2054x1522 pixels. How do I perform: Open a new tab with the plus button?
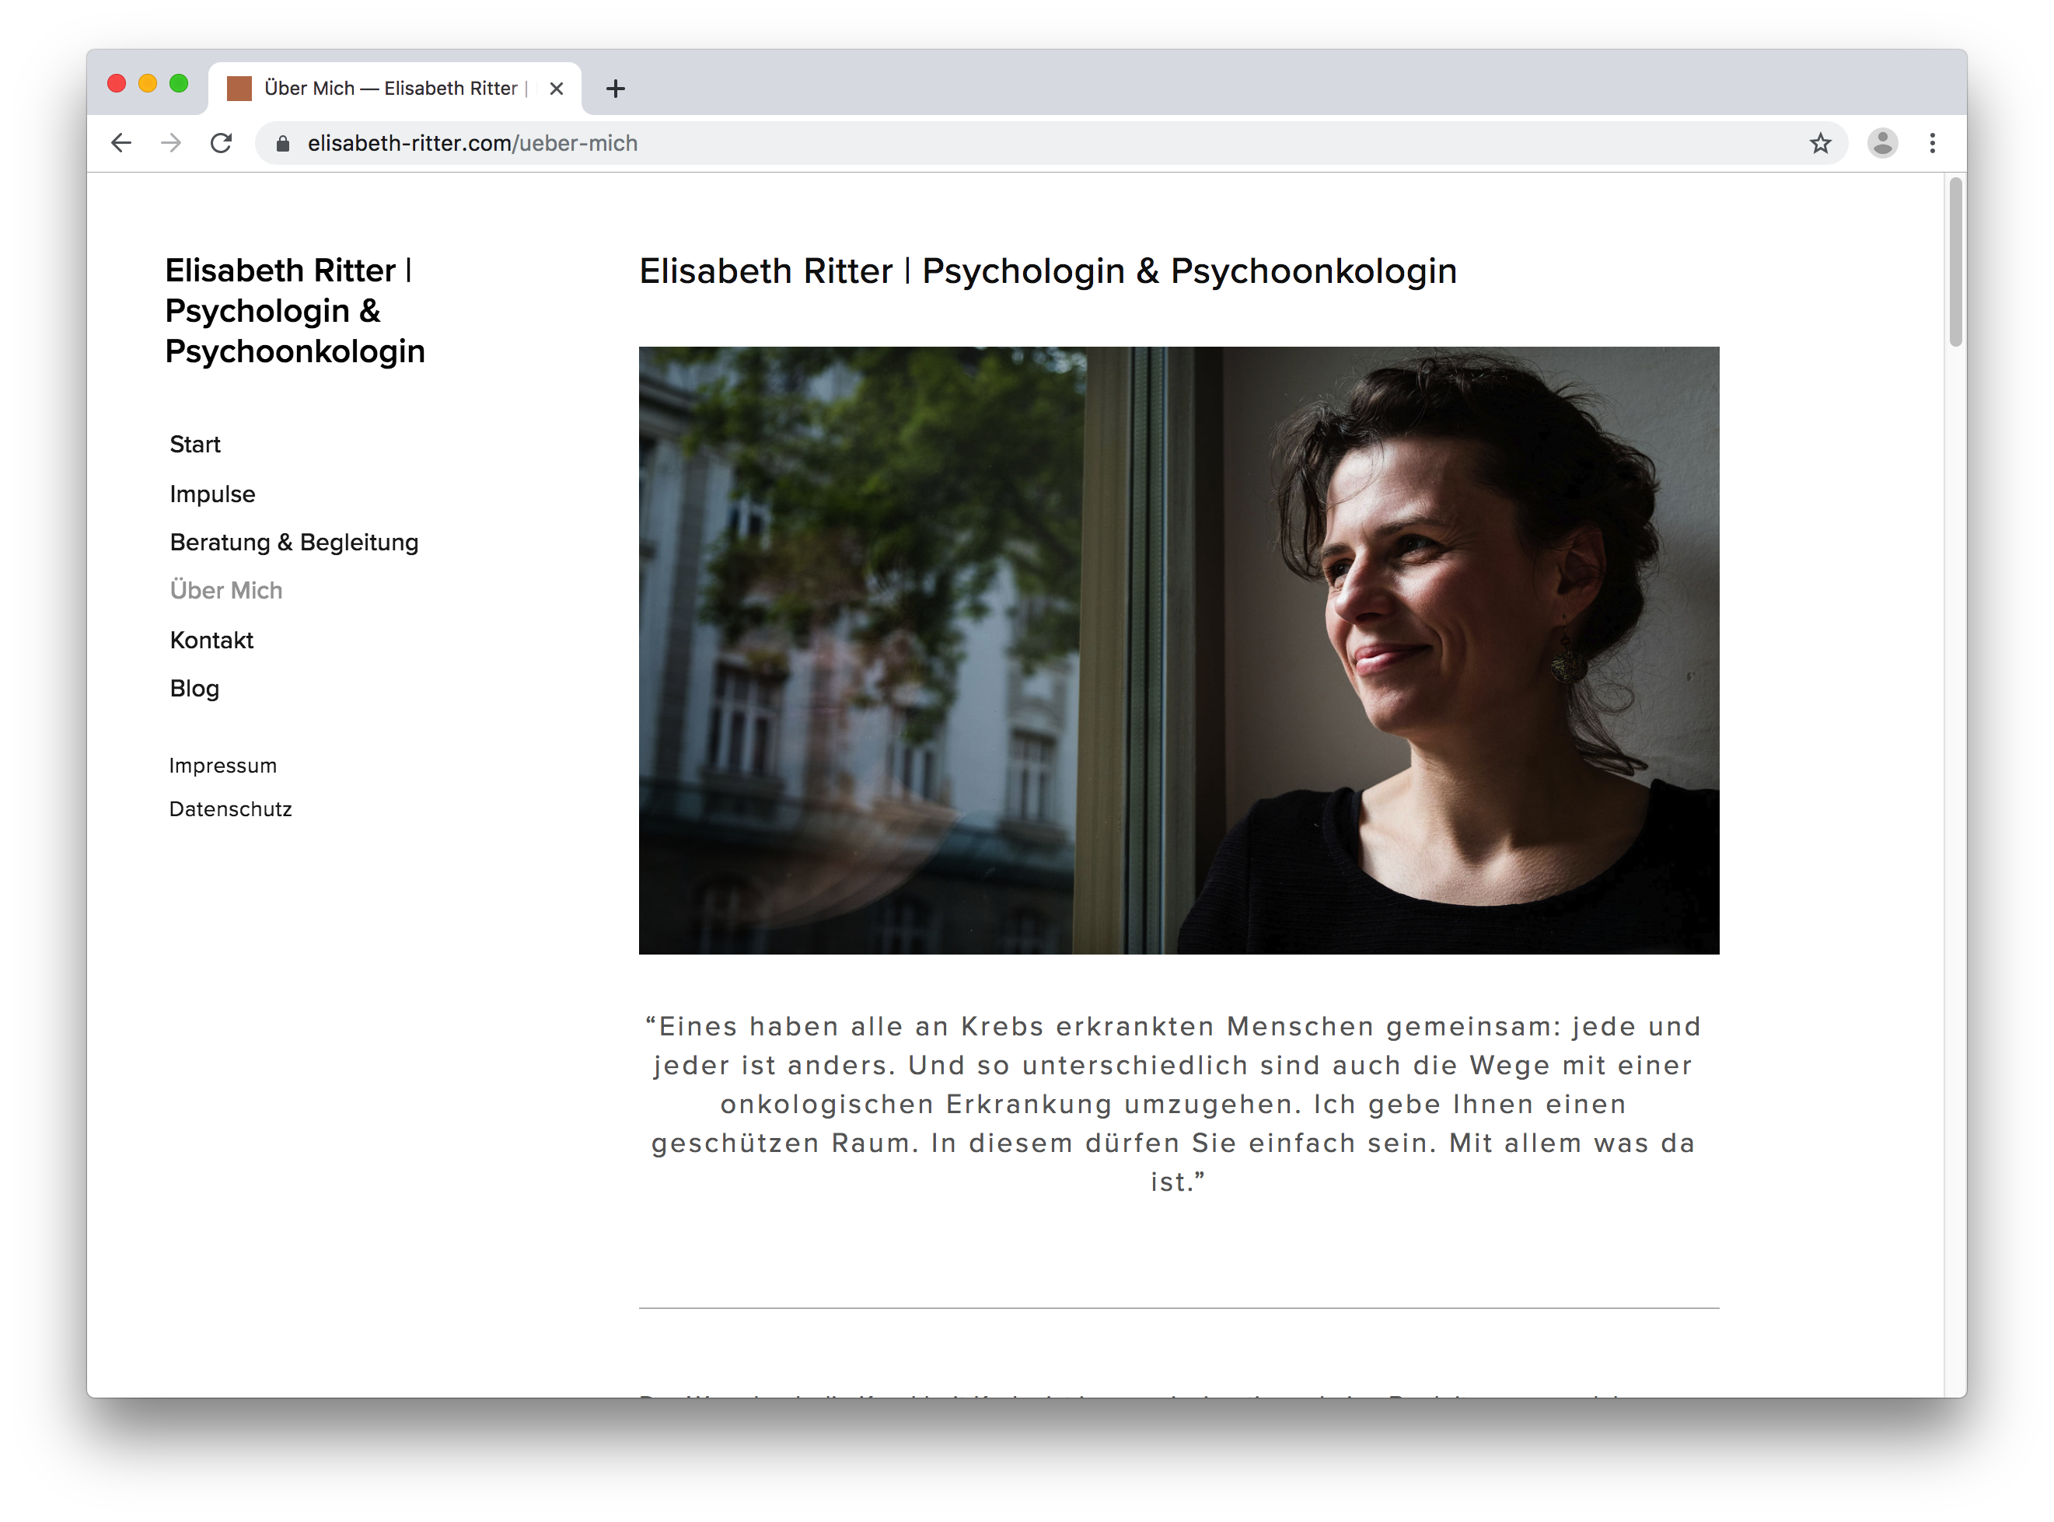click(616, 89)
